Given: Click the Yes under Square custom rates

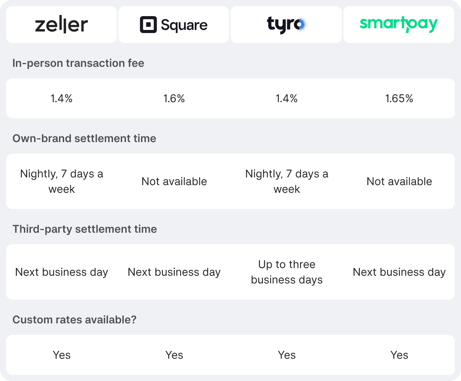Looking at the screenshot, I should click(x=174, y=355).
